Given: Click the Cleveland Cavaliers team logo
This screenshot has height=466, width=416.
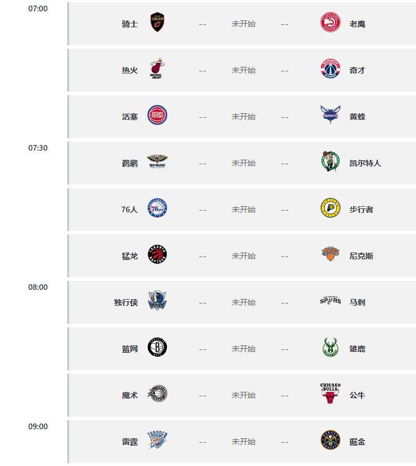Looking at the screenshot, I should pyautogui.click(x=158, y=23).
